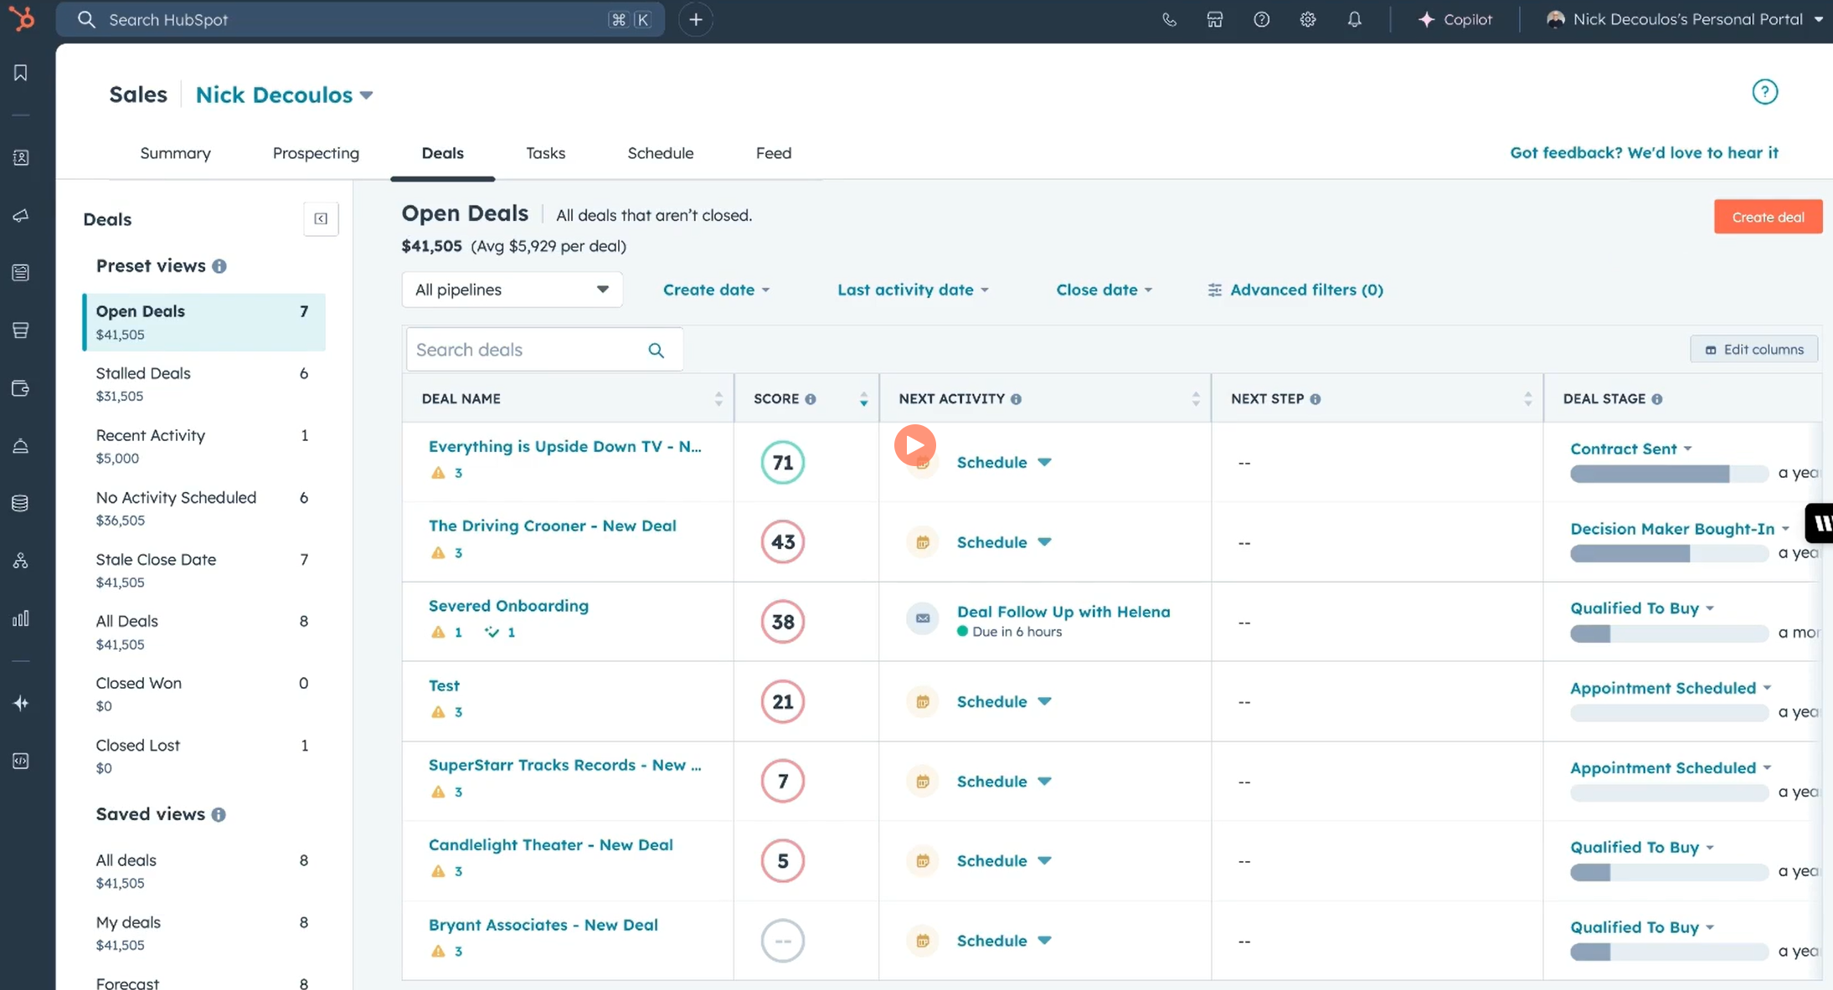Viewport: 1833px width, 990px height.
Task: Expand the Create date filter
Action: [717, 290]
